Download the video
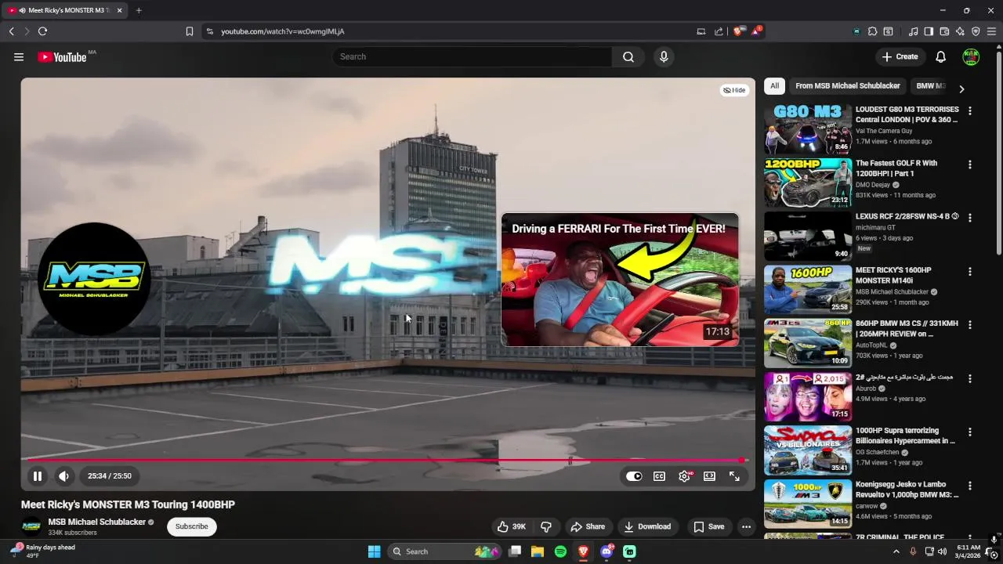The height and width of the screenshot is (564, 1003). click(647, 526)
